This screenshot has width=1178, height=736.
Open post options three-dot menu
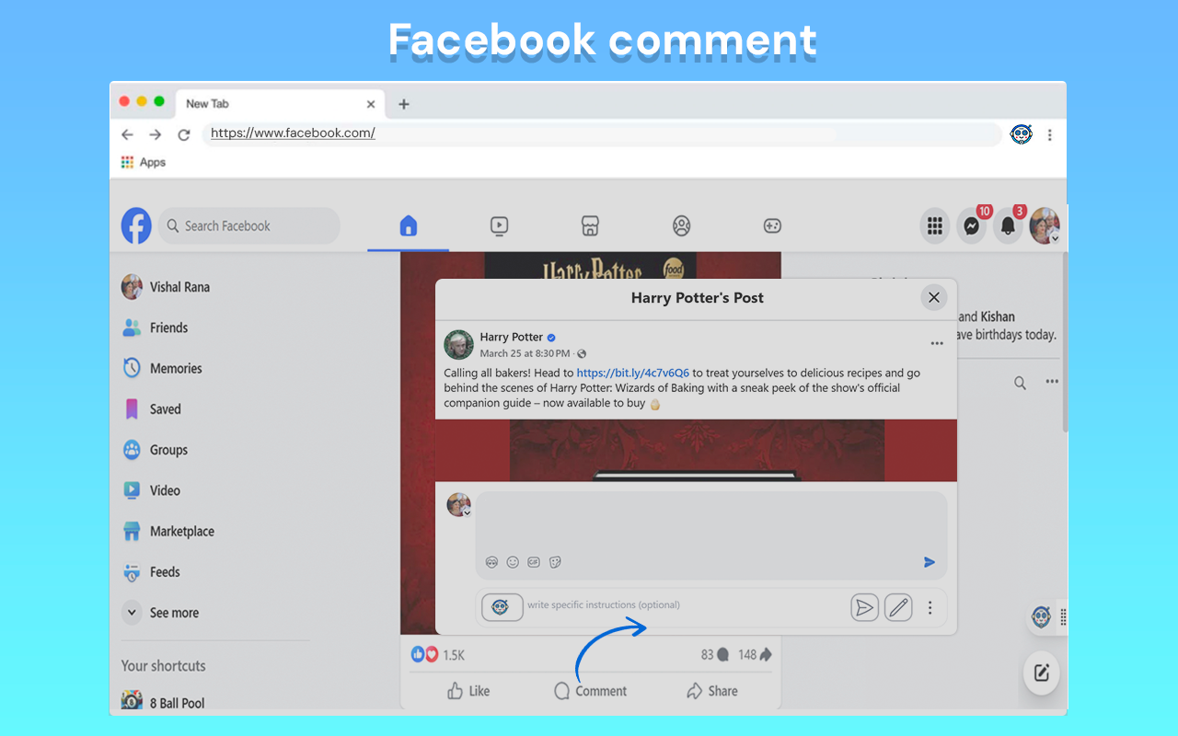[937, 343]
